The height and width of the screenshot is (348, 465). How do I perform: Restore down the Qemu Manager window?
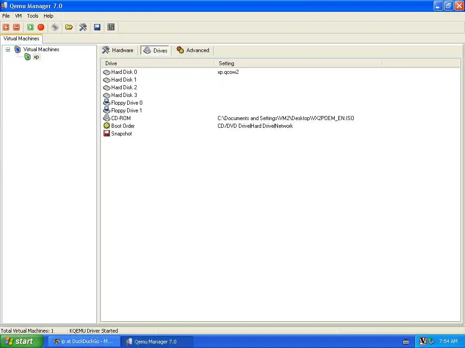[449, 5]
